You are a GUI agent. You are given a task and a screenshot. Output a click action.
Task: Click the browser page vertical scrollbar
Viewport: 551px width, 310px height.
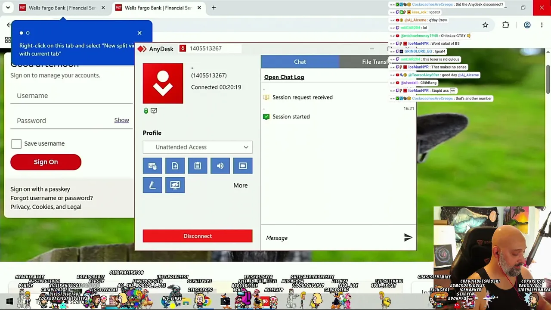[x=548, y=80]
